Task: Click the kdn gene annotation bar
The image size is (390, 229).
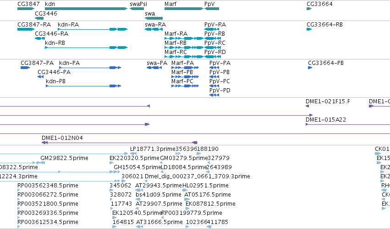Action: [86, 9]
